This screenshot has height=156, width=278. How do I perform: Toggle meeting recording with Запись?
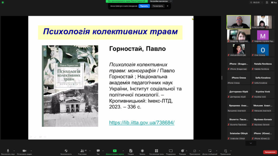pyautogui.click(x=142, y=151)
